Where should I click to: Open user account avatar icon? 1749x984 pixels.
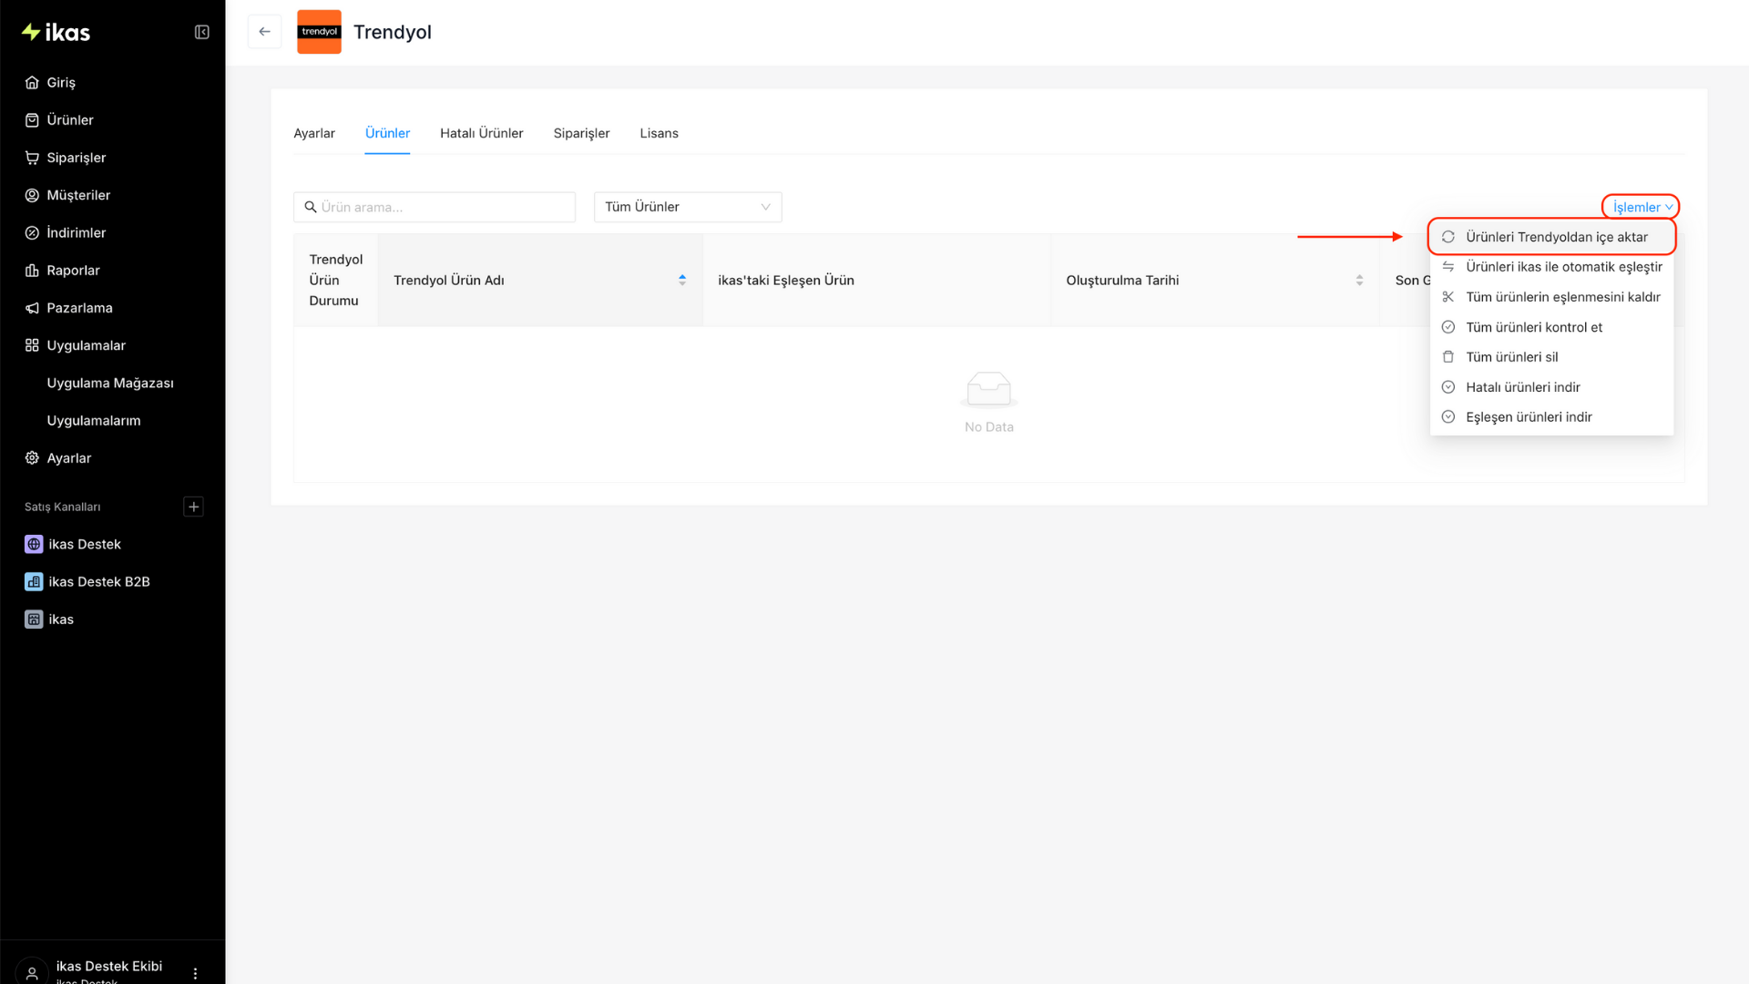pos(32,972)
